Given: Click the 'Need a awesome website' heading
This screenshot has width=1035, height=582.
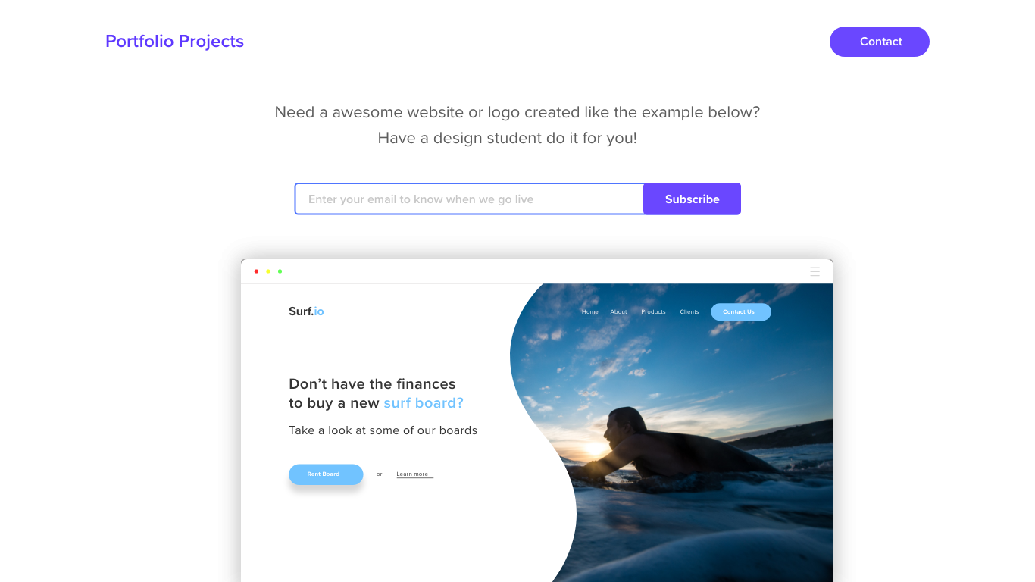Looking at the screenshot, I should (x=517, y=112).
